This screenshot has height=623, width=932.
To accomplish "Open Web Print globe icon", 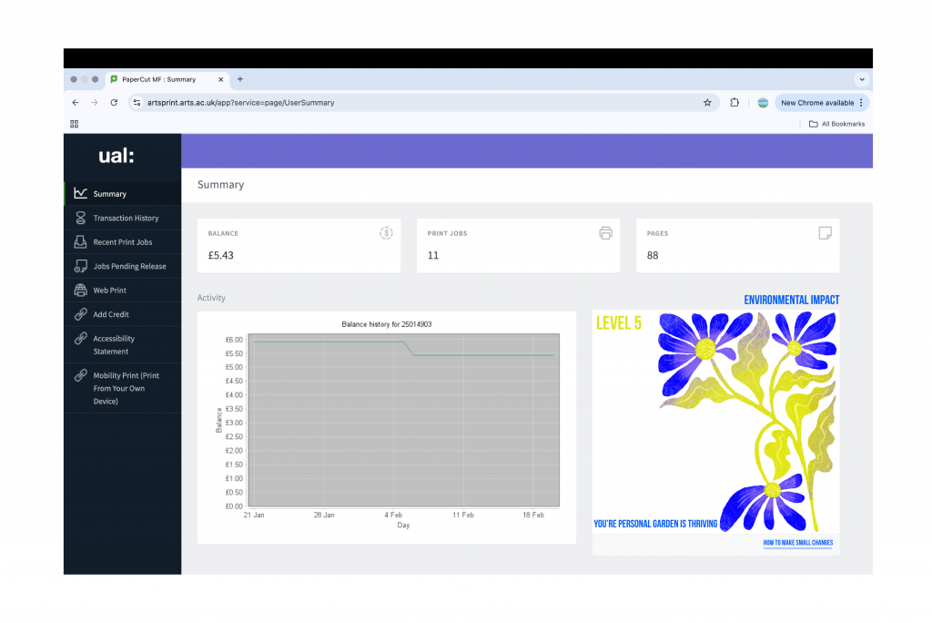I will coord(81,291).
